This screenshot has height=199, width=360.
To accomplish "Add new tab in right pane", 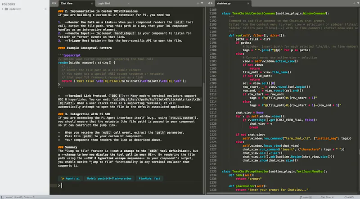I will (354, 3).
